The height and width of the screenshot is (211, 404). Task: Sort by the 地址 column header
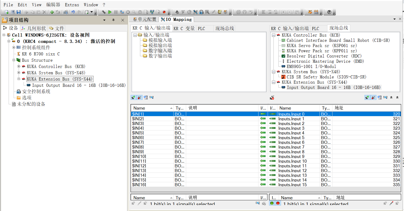367,108
